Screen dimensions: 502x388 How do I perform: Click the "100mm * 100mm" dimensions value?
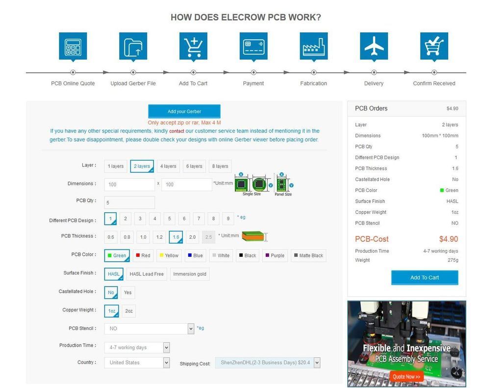click(440, 136)
